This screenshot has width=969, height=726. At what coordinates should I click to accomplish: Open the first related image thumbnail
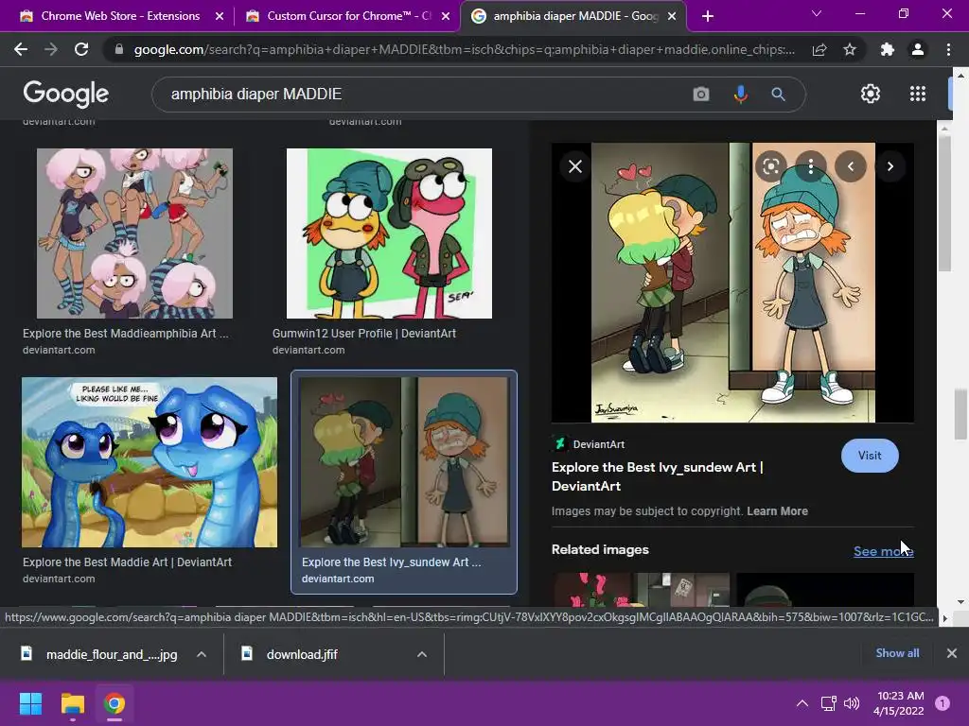click(x=641, y=590)
